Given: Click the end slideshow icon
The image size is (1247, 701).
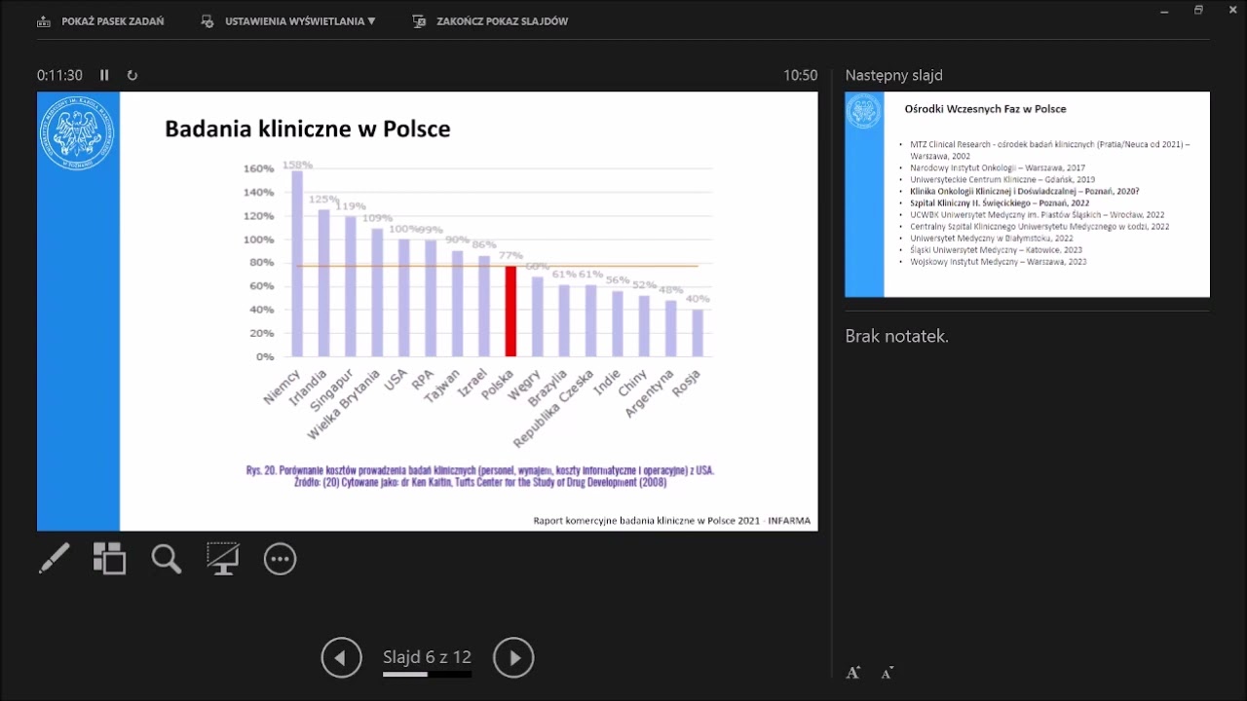Looking at the screenshot, I should pos(419,21).
